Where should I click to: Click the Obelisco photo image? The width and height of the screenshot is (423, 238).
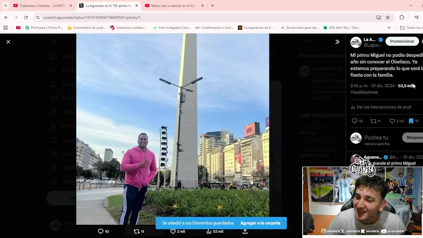[173, 129]
